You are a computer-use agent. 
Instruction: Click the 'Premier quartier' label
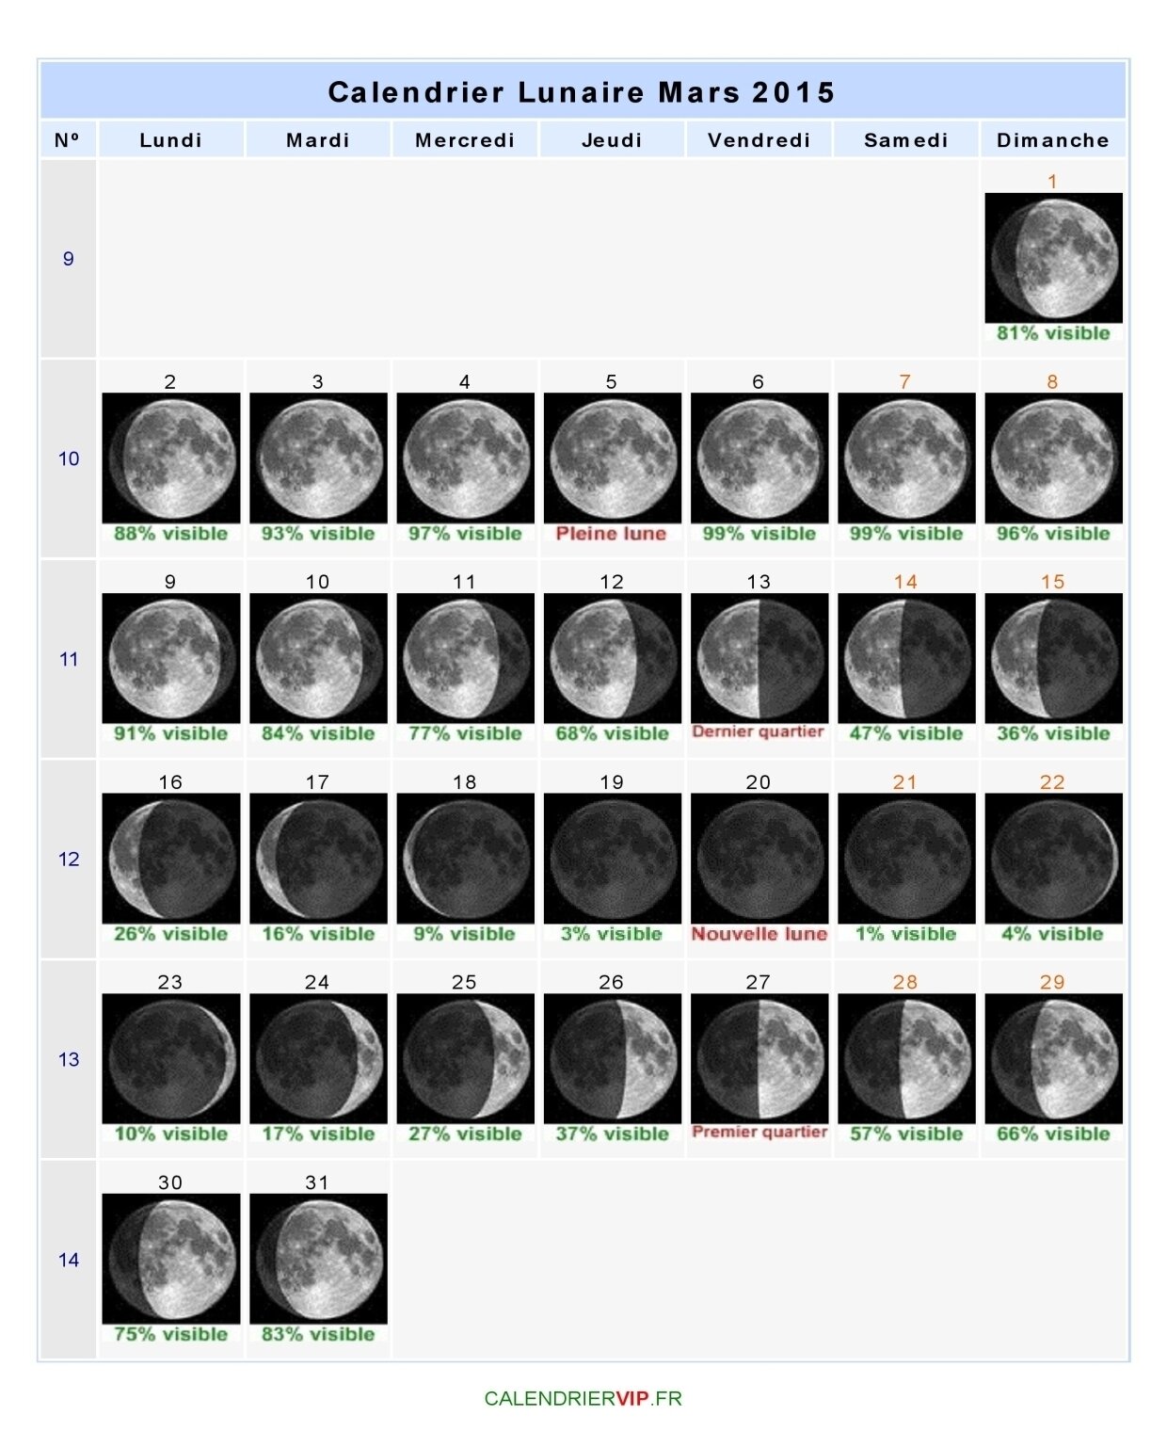pyautogui.click(x=759, y=1133)
